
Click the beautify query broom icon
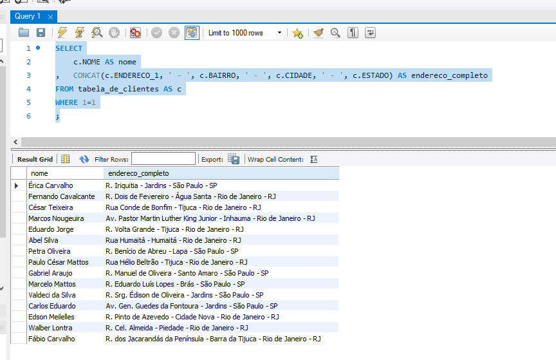point(318,33)
